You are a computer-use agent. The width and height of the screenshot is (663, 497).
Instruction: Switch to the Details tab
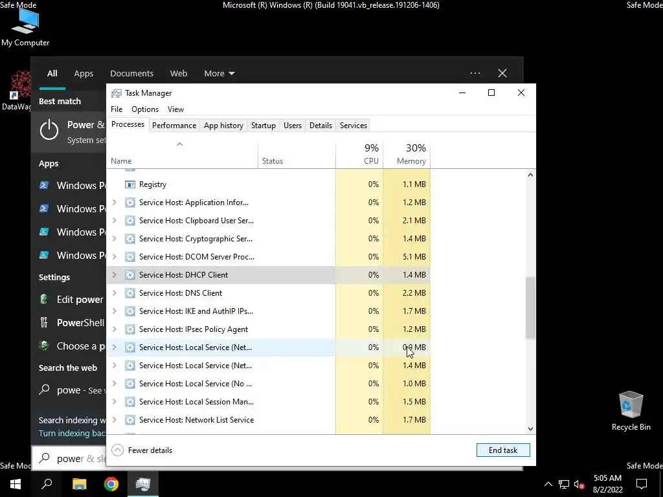[320, 126]
